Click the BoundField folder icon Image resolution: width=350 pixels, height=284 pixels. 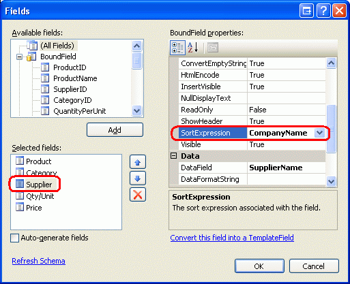[31, 57]
